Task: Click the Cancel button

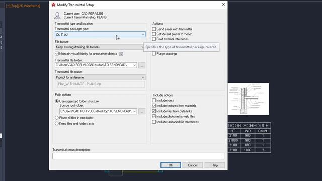Action: pos(193,165)
